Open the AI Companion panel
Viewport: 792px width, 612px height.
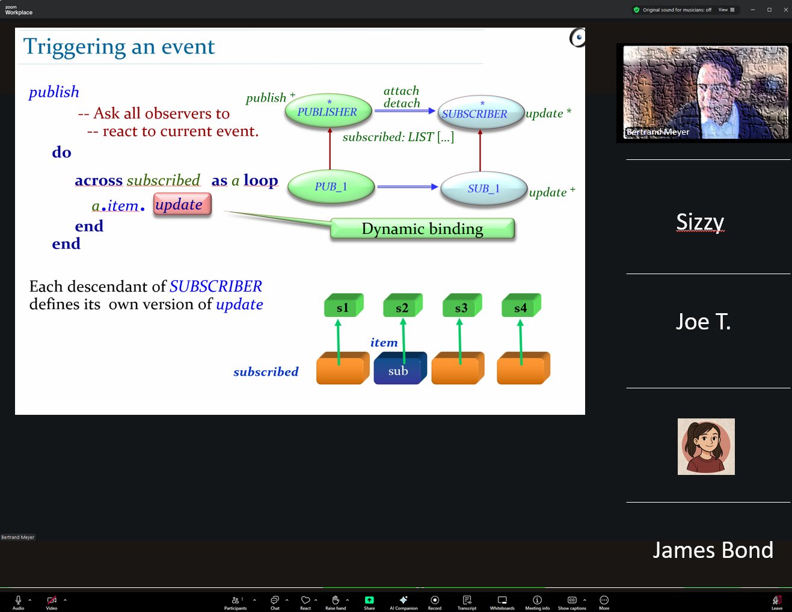pos(404,602)
